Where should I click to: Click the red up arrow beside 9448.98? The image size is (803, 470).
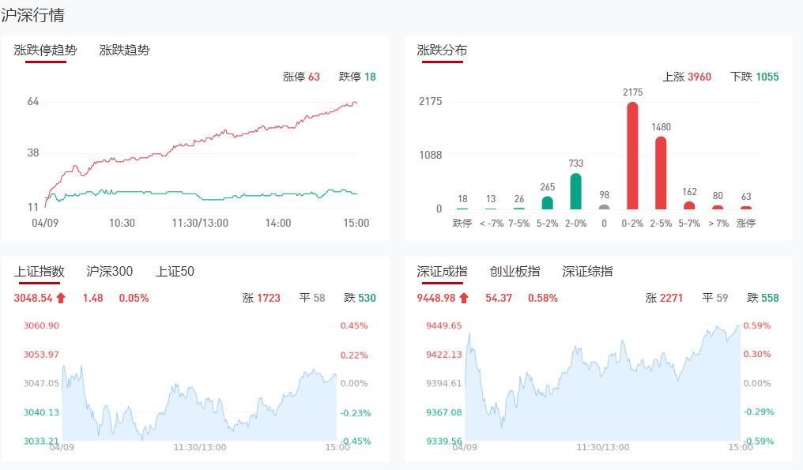tap(464, 298)
